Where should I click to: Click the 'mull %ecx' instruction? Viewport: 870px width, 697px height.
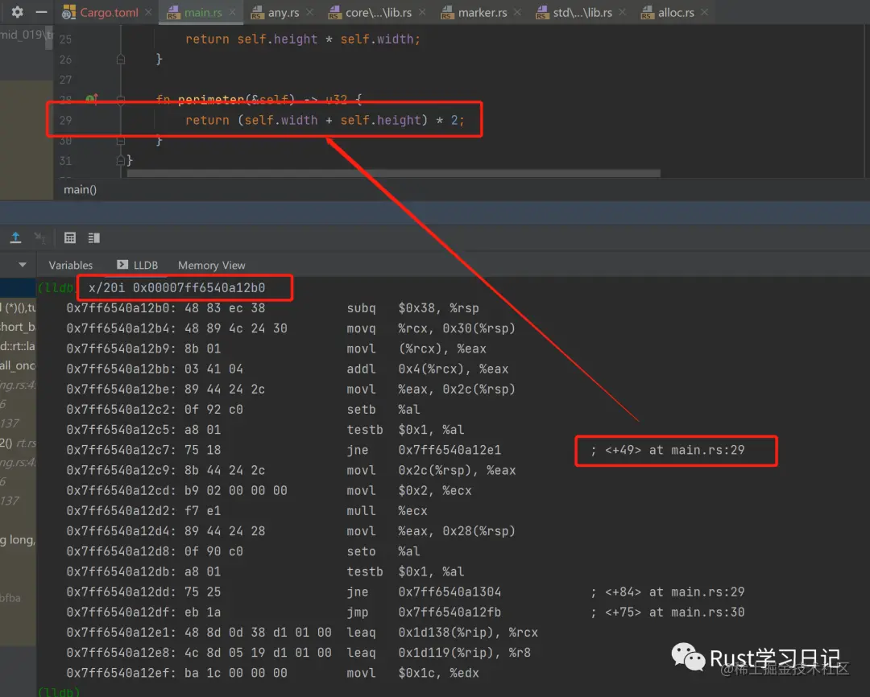[x=387, y=511]
